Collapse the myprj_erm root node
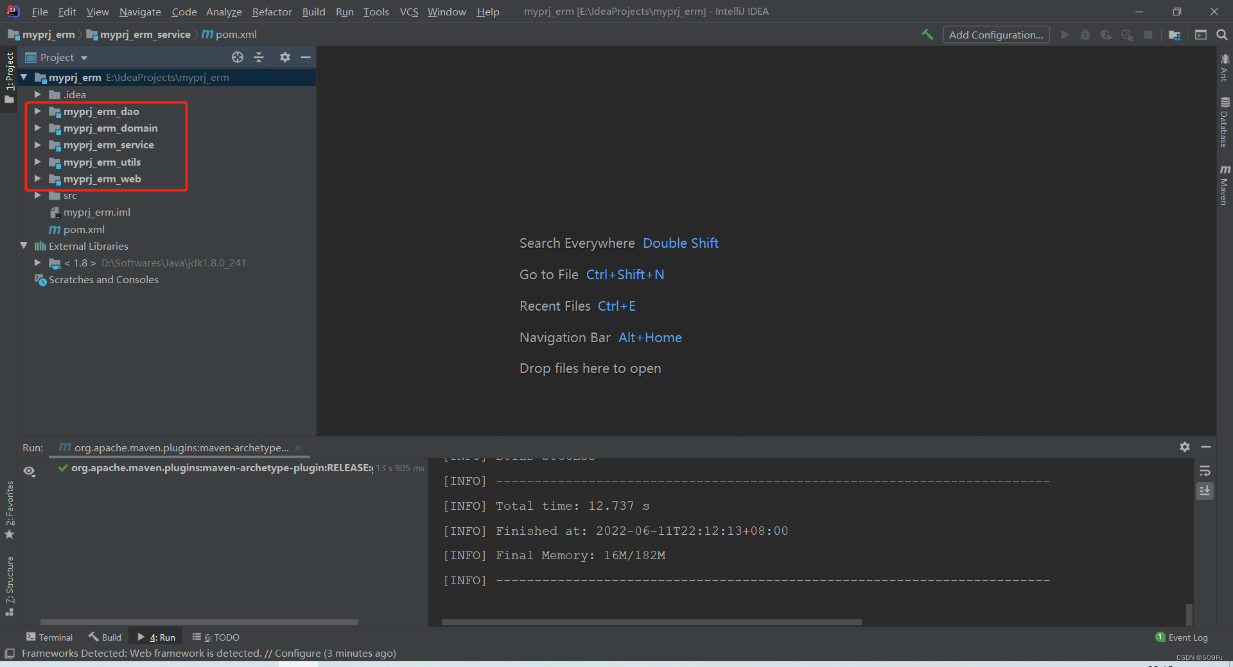Image resolution: width=1233 pixels, height=667 pixels. 24,77
